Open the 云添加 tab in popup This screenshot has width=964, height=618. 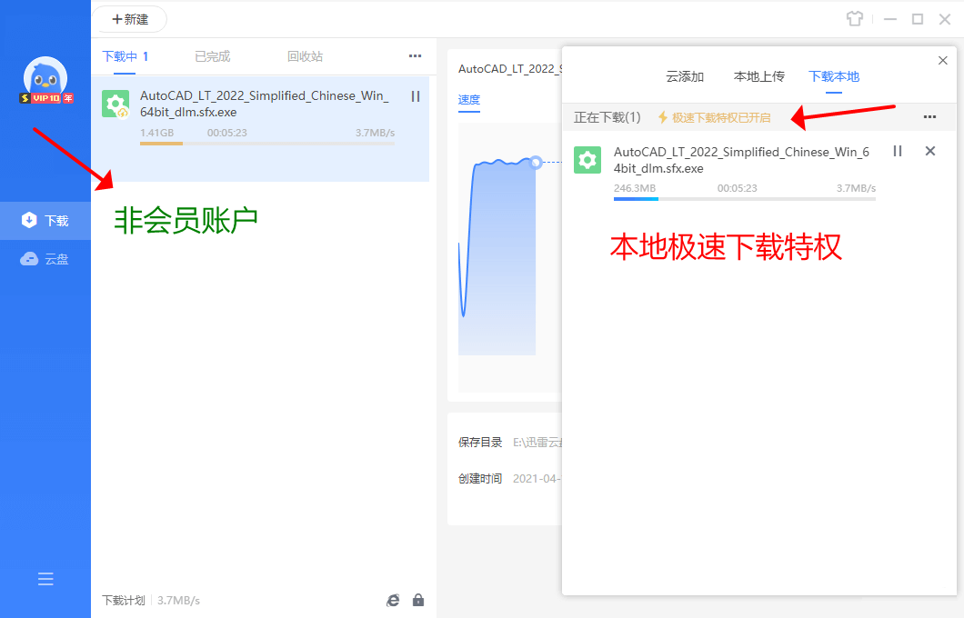tap(685, 76)
